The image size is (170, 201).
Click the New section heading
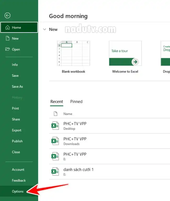(x=53, y=29)
